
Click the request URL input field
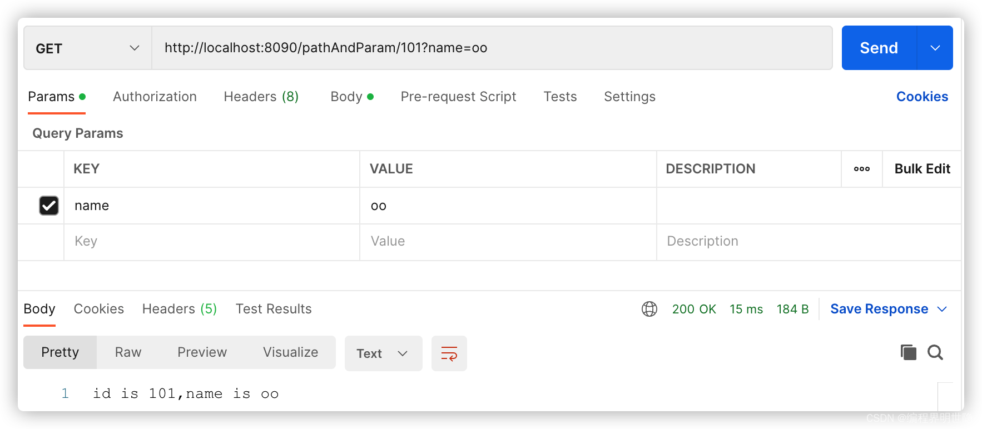click(x=492, y=48)
